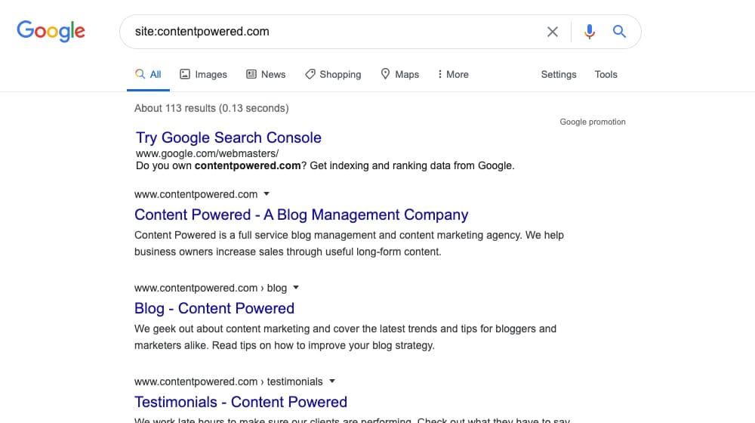Submit search with magnifying glass icon
Viewport: 755px width, 423px height.
pyautogui.click(x=619, y=32)
